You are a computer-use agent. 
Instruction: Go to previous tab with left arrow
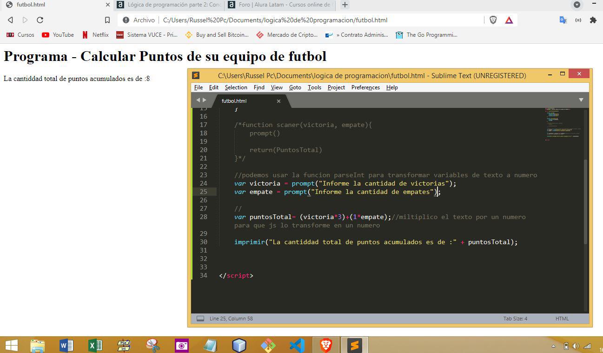tap(198, 100)
